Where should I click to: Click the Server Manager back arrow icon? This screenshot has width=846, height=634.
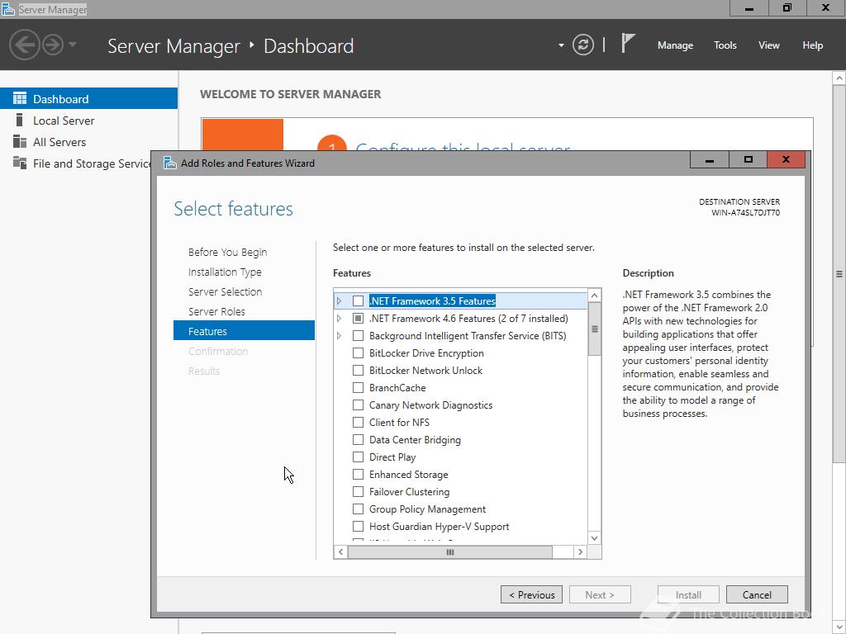pos(24,45)
